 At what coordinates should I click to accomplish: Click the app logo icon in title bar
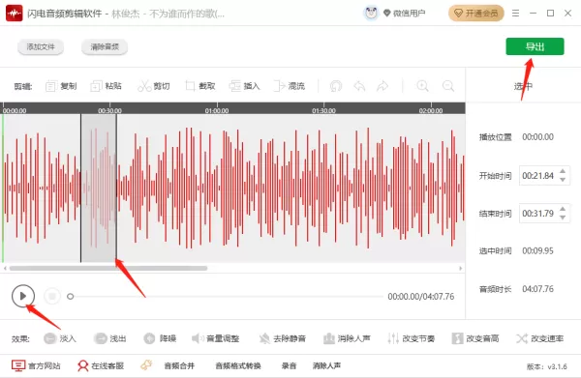[x=15, y=14]
